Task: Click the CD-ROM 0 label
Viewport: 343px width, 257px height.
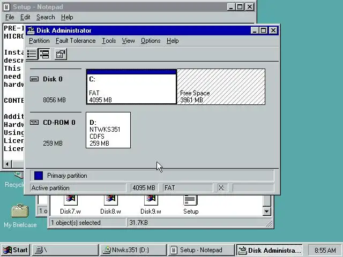Action: tap(59, 122)
